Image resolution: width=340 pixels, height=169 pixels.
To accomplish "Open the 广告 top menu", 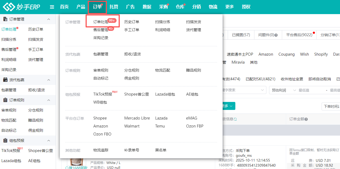I will coord(130,7).
